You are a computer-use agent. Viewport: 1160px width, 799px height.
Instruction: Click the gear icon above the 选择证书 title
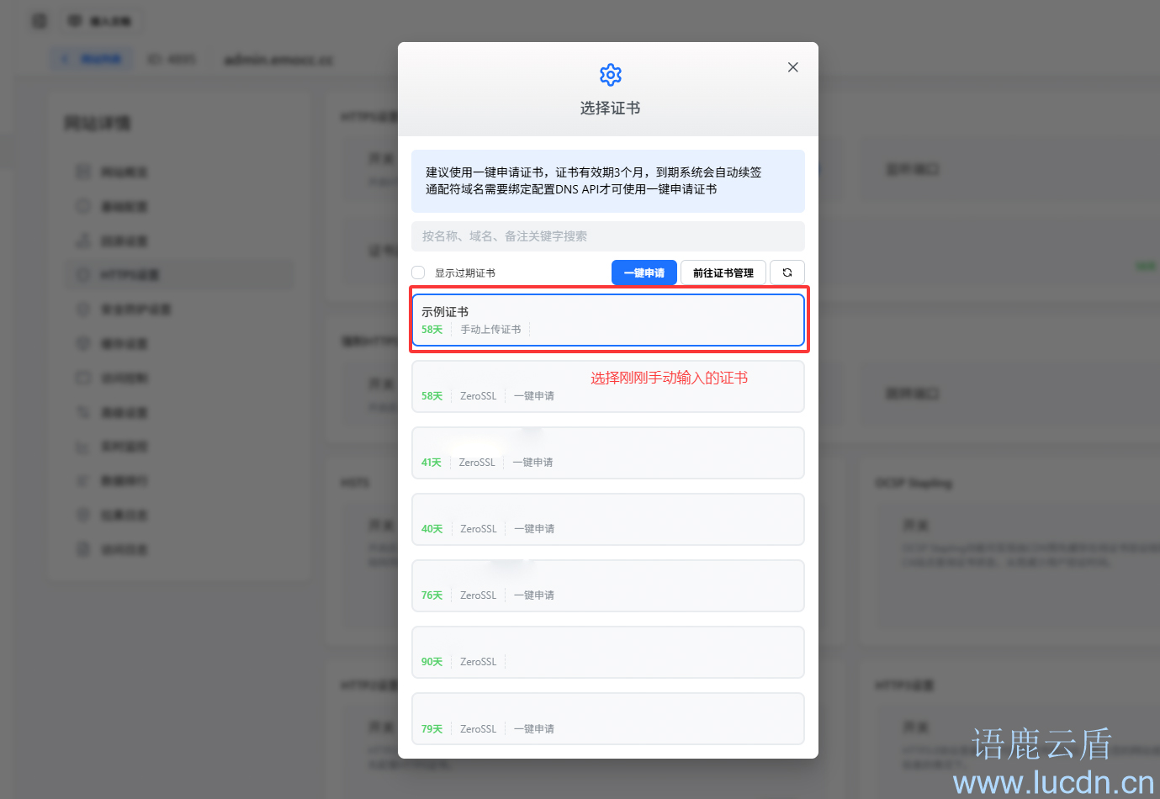(x=610, y=75)
